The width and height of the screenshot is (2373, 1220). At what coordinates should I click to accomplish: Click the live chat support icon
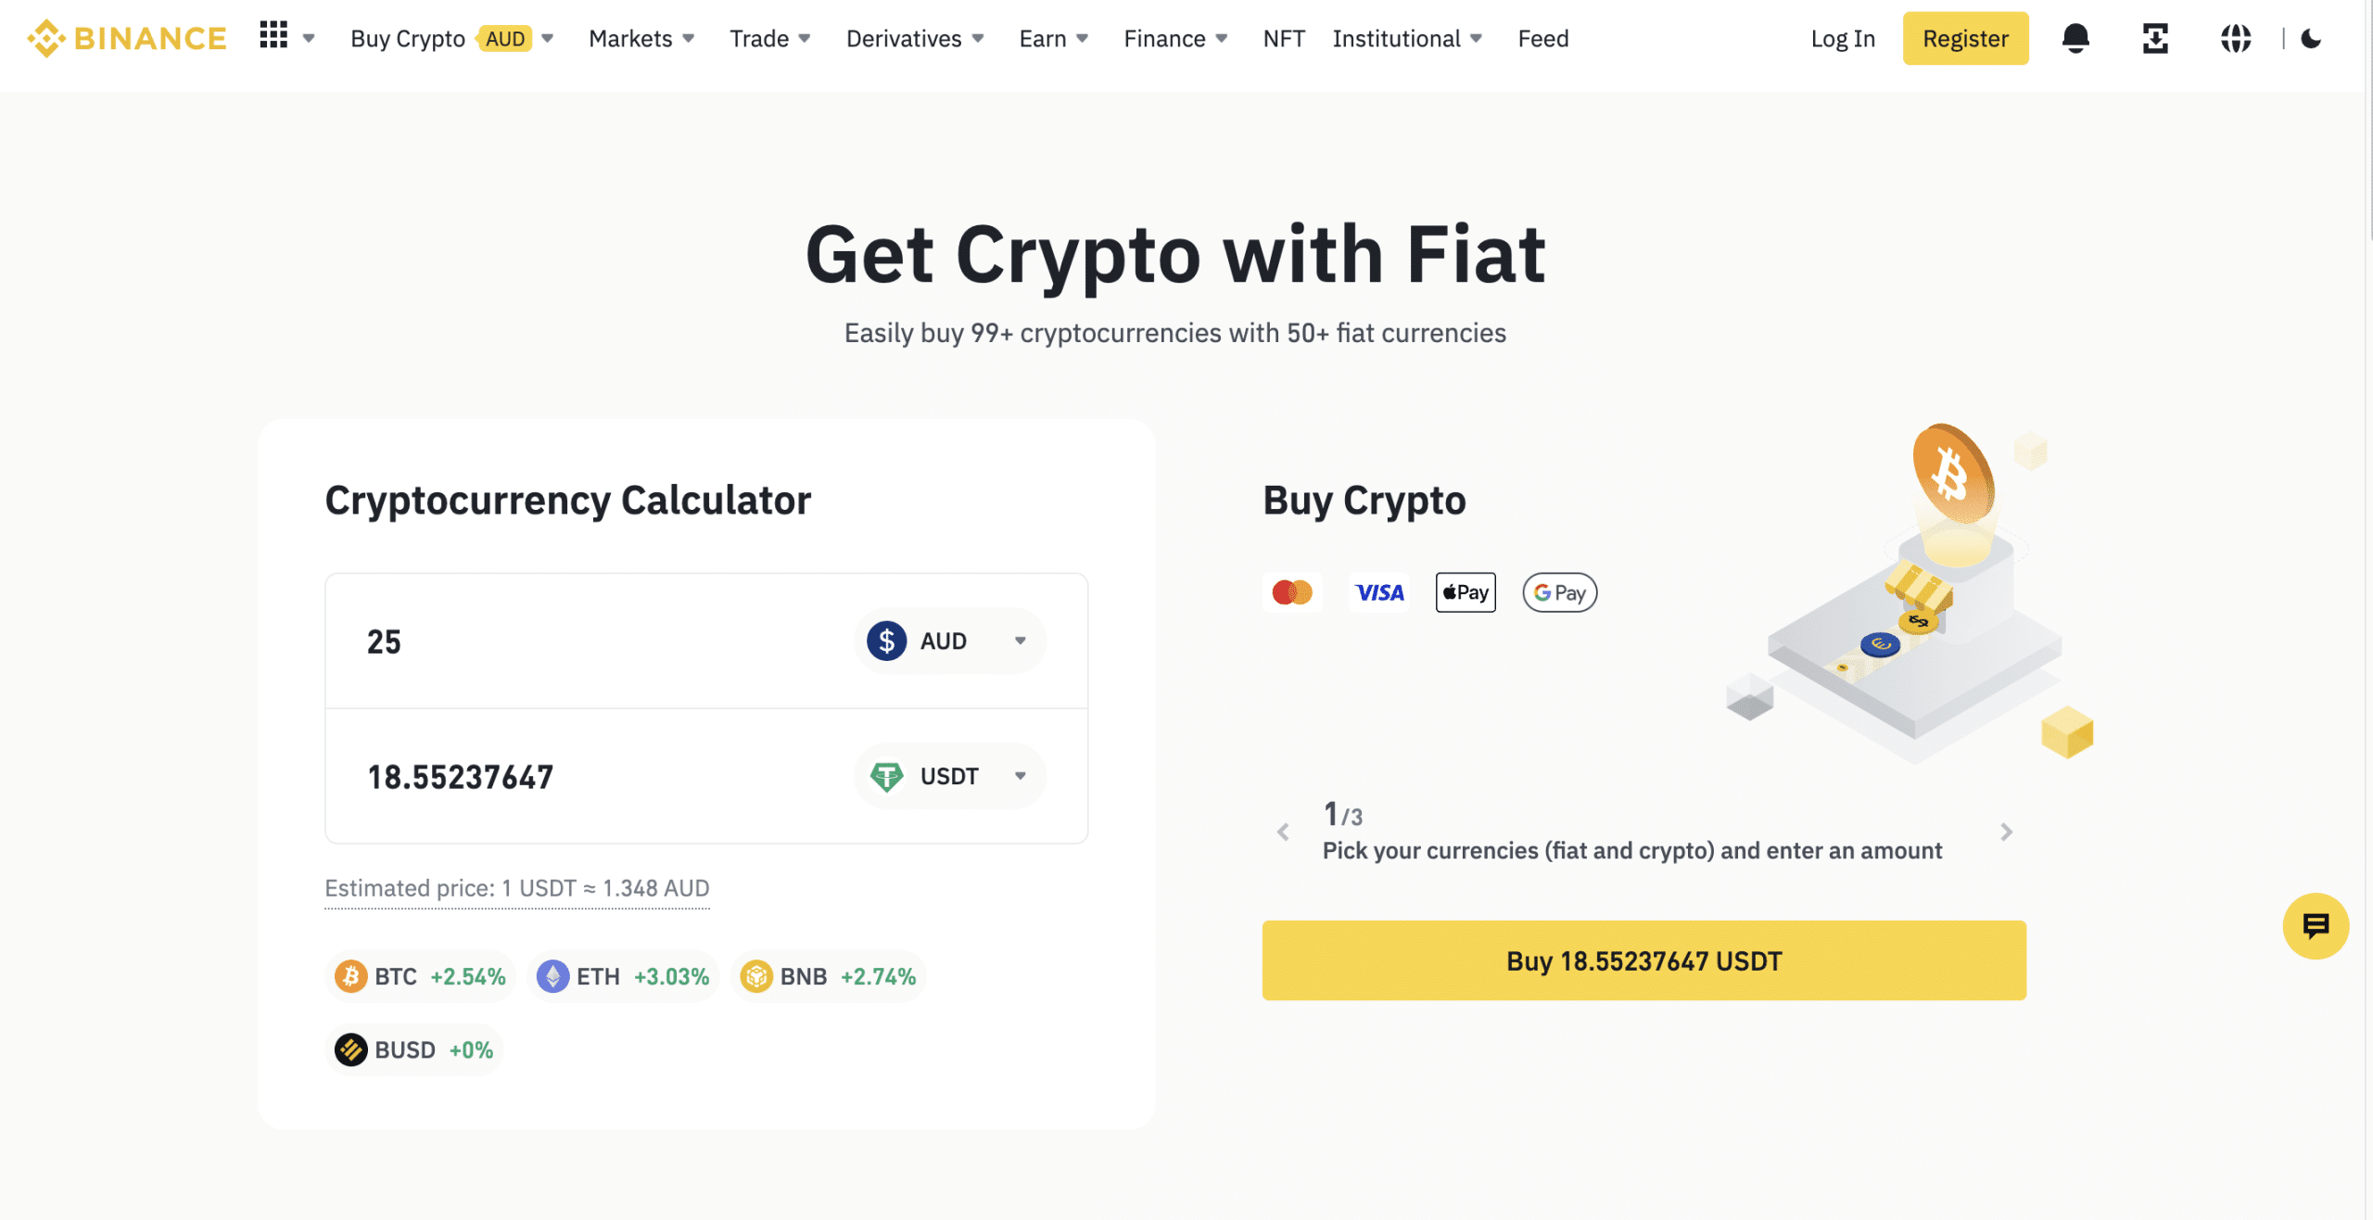(x=2314, y=924)
